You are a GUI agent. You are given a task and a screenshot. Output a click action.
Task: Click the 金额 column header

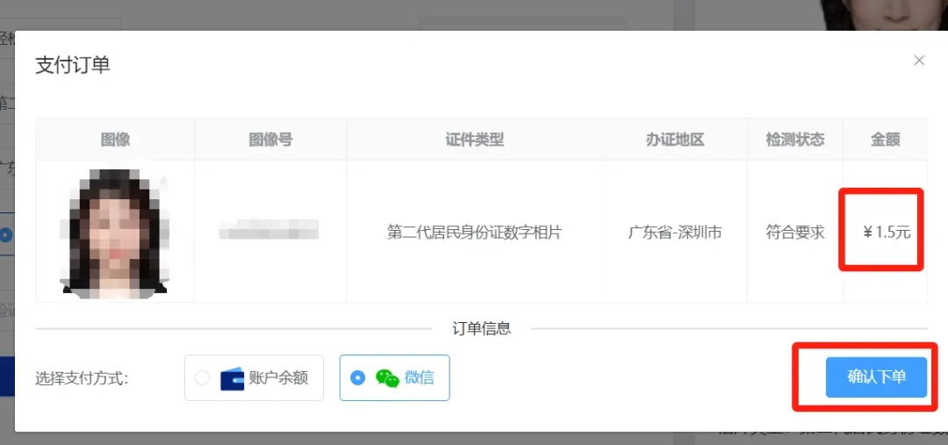click(x=885, y=140)
